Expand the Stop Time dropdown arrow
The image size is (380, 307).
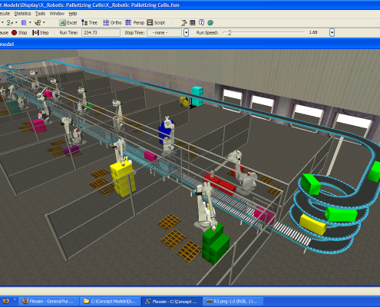click(187, 33)
